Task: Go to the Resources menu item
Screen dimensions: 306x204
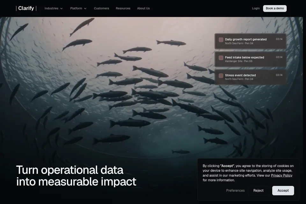Action: click(123, 8)
